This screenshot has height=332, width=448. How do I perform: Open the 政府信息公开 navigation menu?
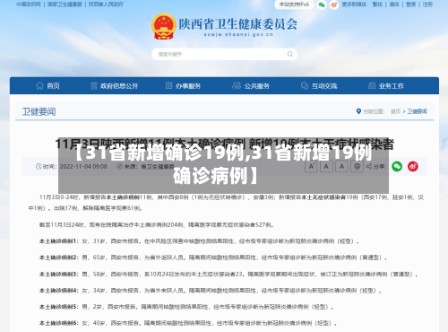point(114,86)
